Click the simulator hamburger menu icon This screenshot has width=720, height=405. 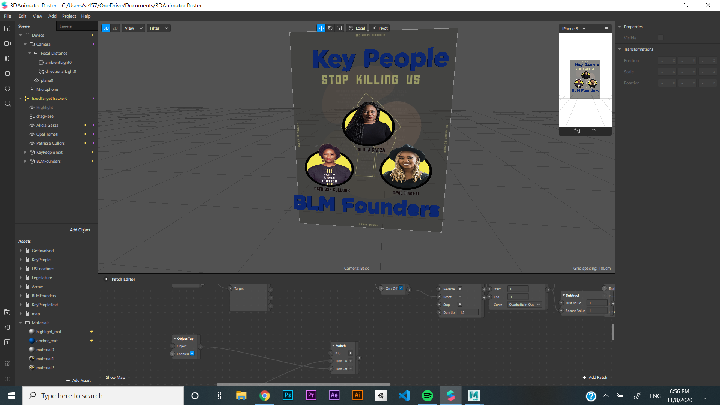tap(606, 29)
